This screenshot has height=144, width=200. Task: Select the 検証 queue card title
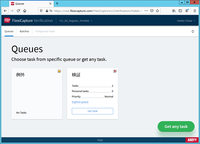(76, 75)
